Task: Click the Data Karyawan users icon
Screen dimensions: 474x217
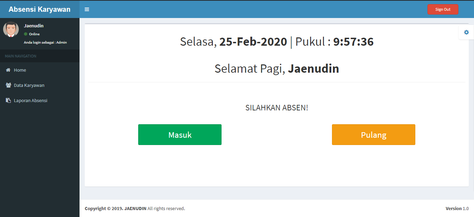Action: pyautogui.click(x=8, y=85)
